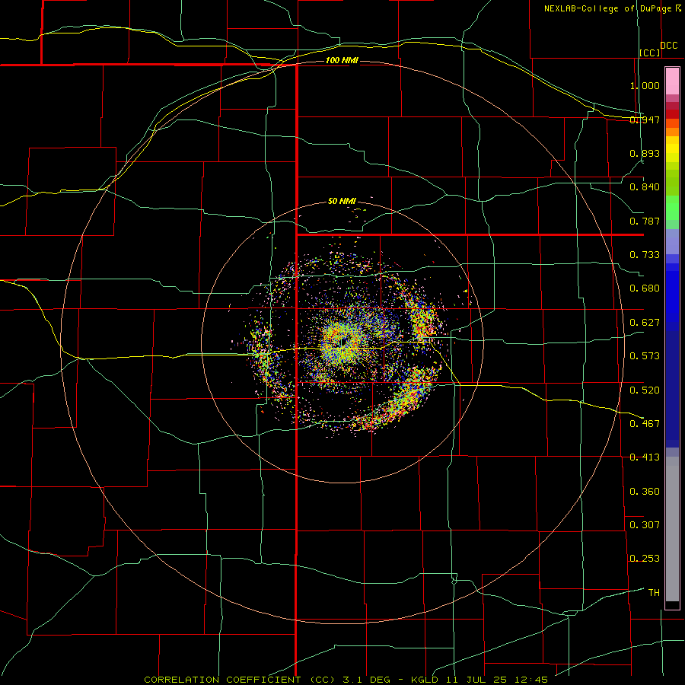Click the 100 NMI range ring label
685x685 pixels.
342,60
